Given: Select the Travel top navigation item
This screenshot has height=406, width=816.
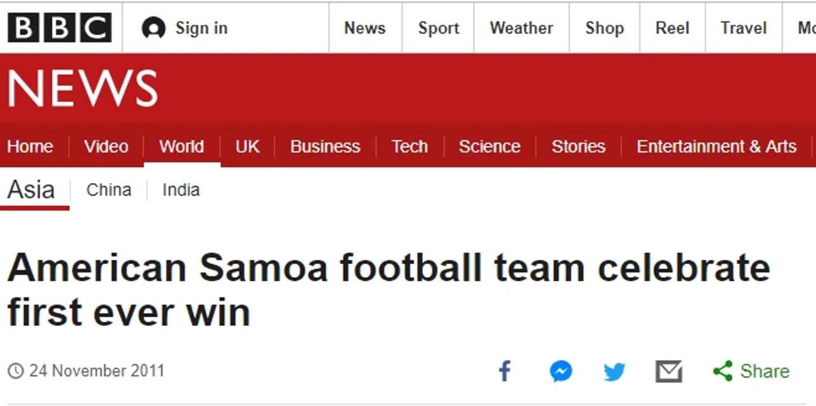Looking at the screenshot, I should tap(743, 28).
